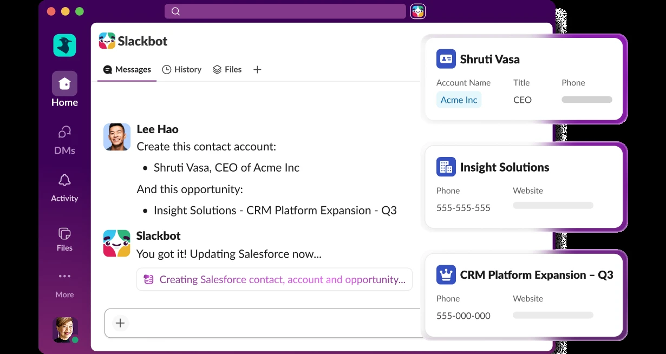Image resolution: width=666 pixels, height=354 pixels.
Task: Switch to the Messages tab
Action: point(127,69)
